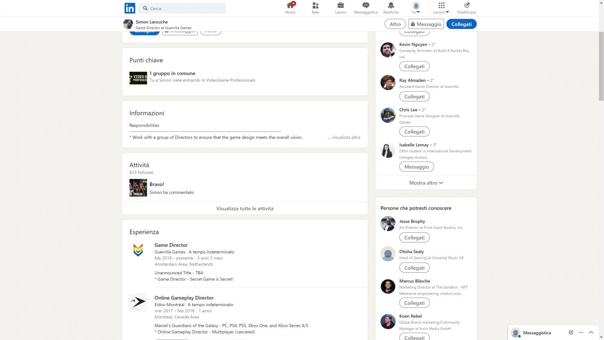
Task: Open the Tu profile dropdown
Action: [415, 7]
